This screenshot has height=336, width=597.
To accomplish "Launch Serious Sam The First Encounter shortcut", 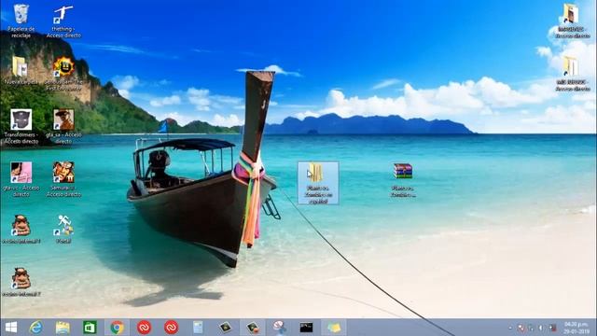I will coord(63,74).
